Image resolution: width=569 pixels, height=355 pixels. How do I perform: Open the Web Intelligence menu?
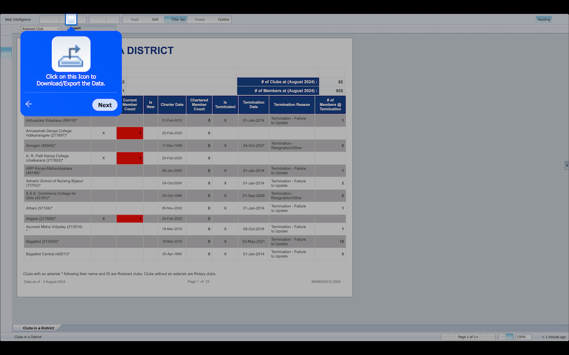tap(18, 19)
